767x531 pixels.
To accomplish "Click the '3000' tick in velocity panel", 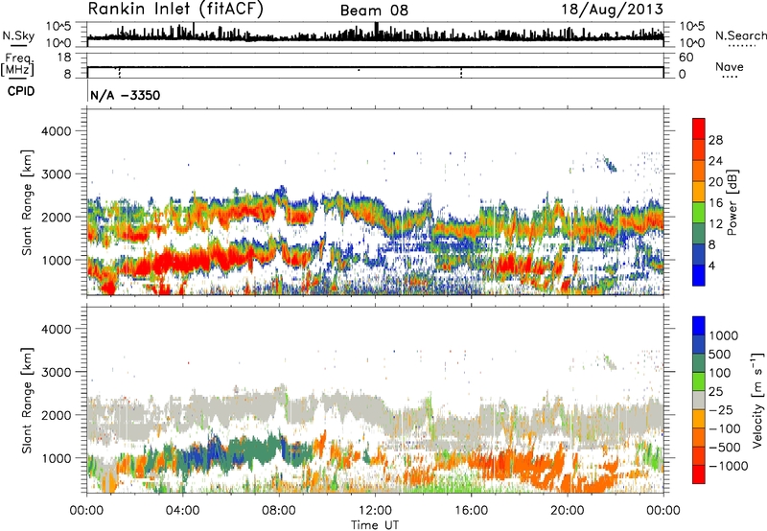I will pos(56,372).
